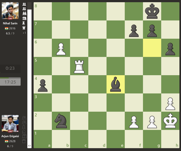Click the Nihal Sarin player name
This screenshot has width=181, height=151.
click(10, 23)
